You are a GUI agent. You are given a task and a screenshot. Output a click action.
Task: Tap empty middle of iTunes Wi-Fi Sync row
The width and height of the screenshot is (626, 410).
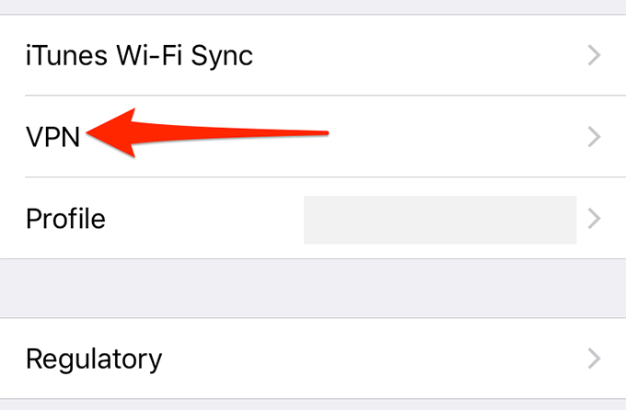click(414, 57)
